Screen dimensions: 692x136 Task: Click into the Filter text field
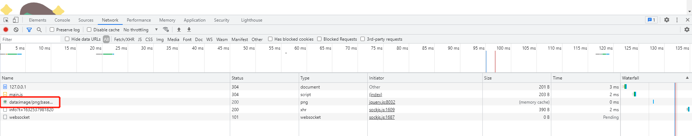(31, 39)
